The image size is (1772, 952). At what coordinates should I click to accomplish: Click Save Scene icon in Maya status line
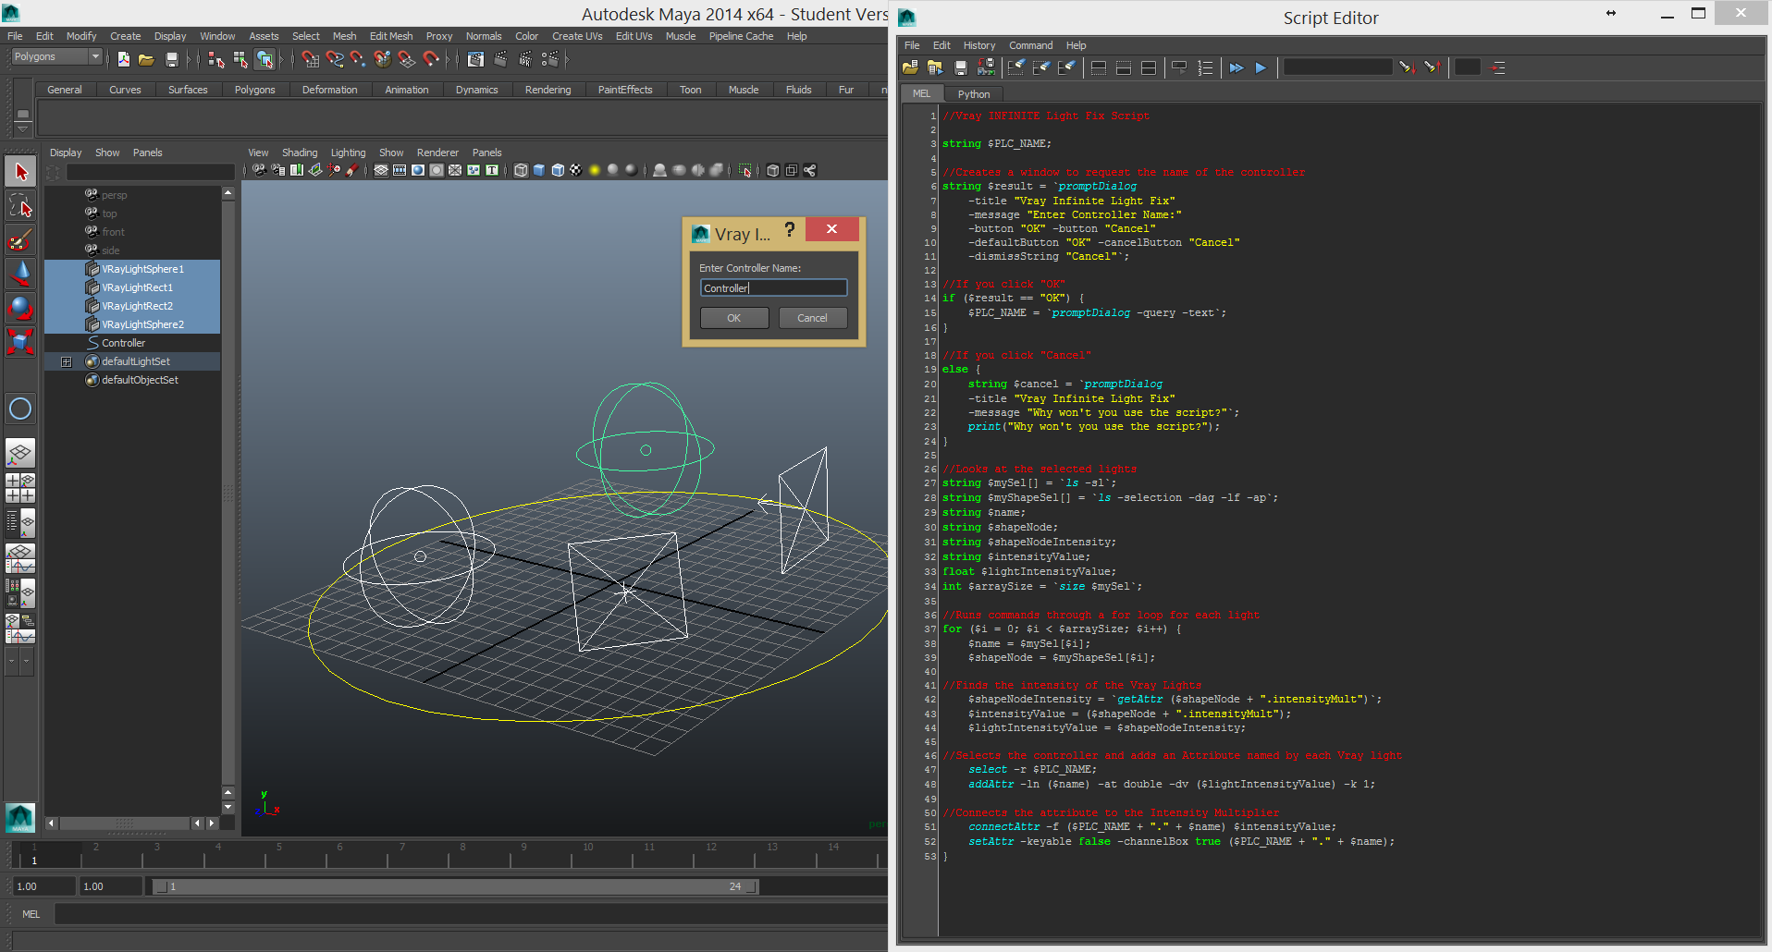point(172,59)
